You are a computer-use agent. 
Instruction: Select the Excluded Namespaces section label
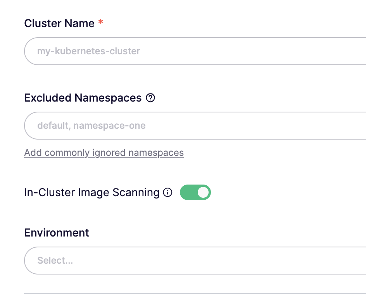click(x=83, y=98)
